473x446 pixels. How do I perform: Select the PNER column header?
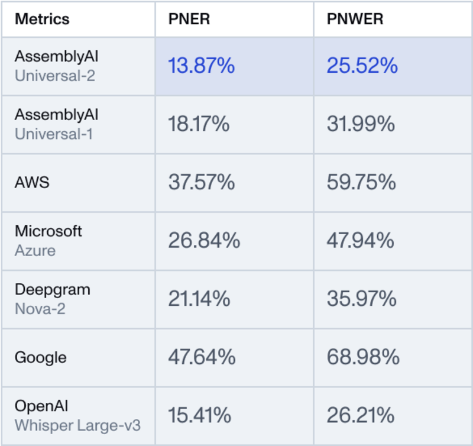coord(189,19)
